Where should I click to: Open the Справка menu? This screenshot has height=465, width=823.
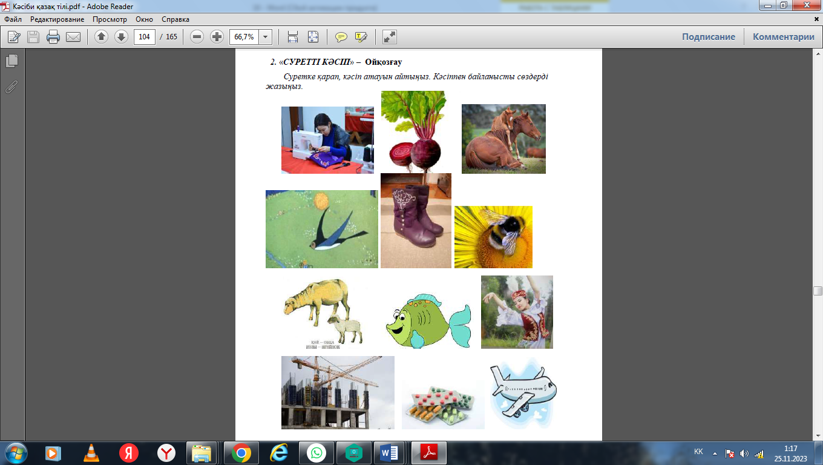pos(175,19)
